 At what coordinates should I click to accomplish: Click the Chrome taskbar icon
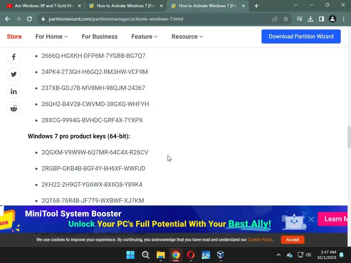176,255
